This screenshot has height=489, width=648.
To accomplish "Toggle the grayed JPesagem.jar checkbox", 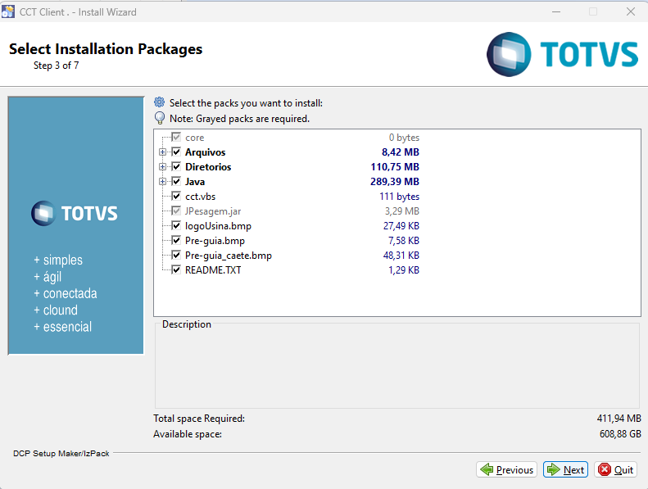I will click(x=176, y=211).
